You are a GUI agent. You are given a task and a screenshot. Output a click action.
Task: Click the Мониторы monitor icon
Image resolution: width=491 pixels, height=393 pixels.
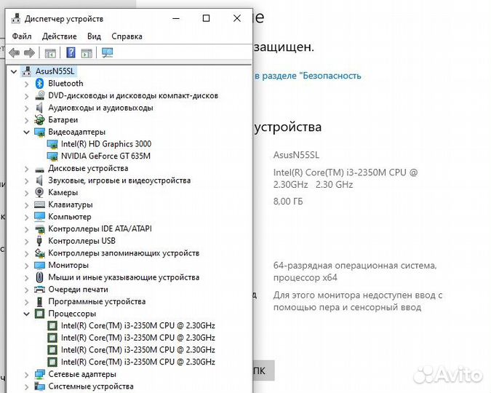(x=39, y=266)
